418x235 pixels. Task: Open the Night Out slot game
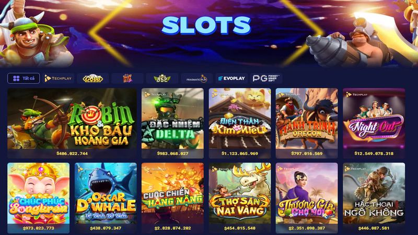pyautogui.click(x=374, y=123)
